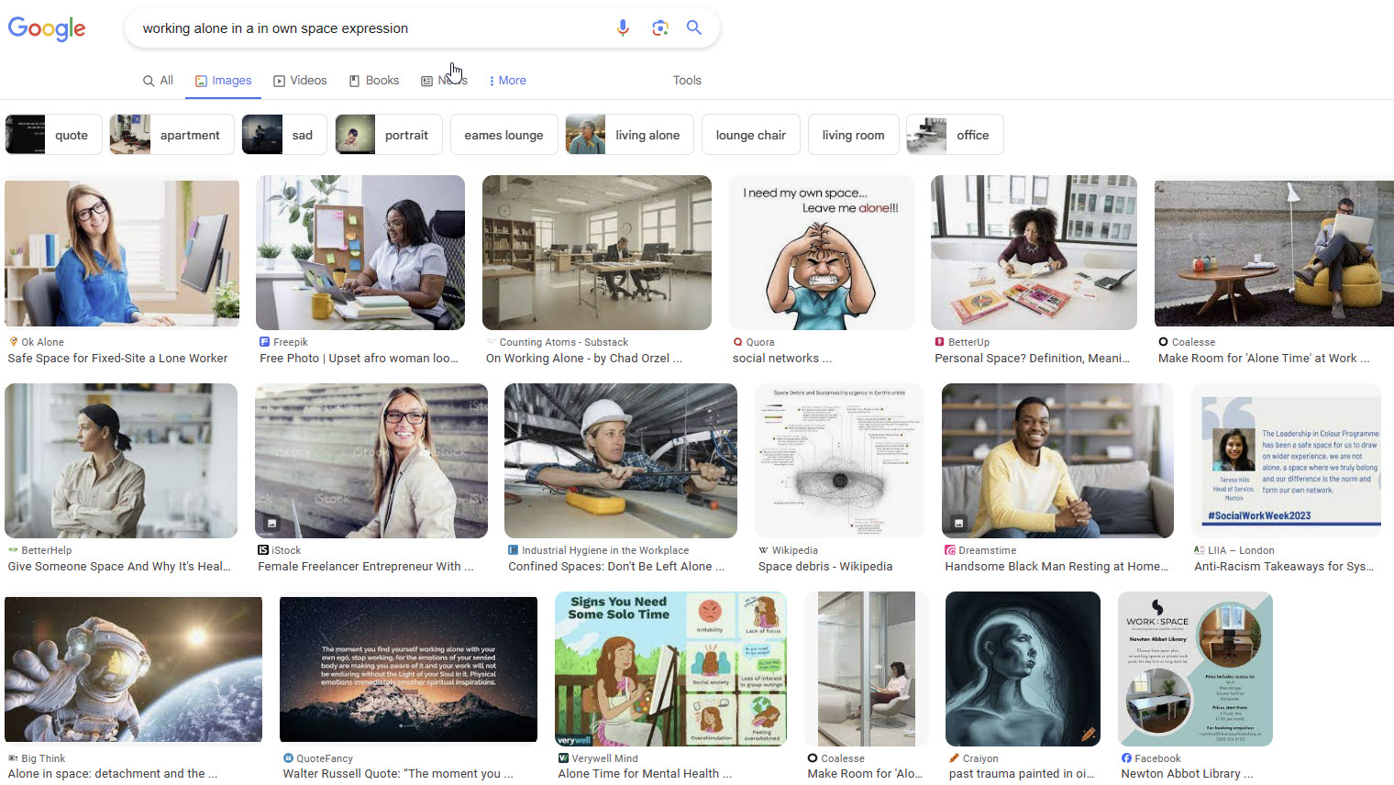Image resolution: width=1394 pixels, height=785 pixels.
Task: Go to the Google logo homepage
Action: 47,28
